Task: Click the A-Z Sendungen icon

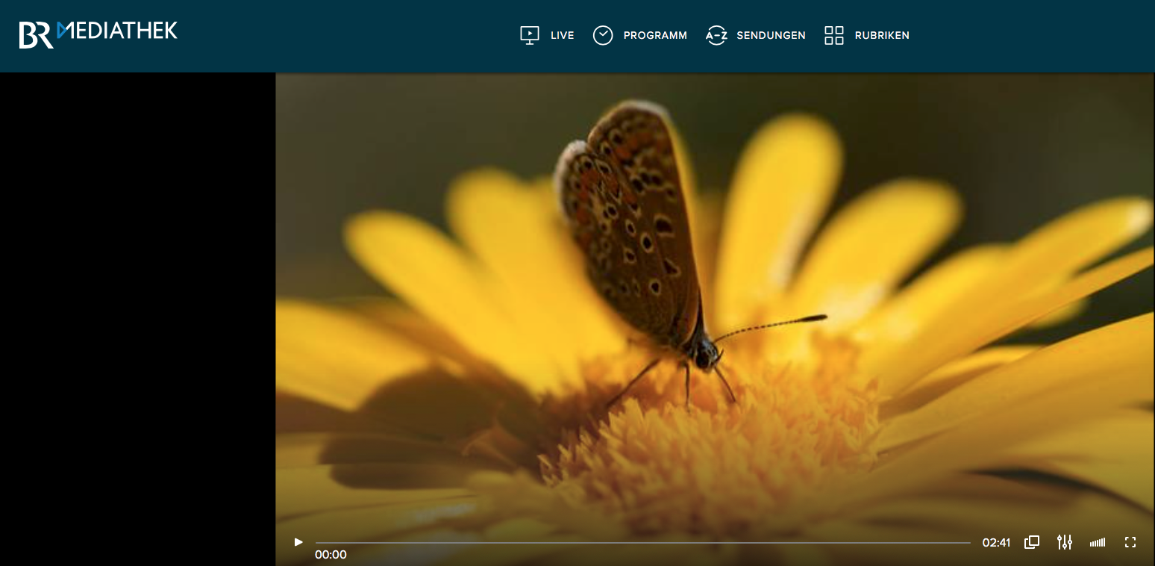Action: pos(716,35)
